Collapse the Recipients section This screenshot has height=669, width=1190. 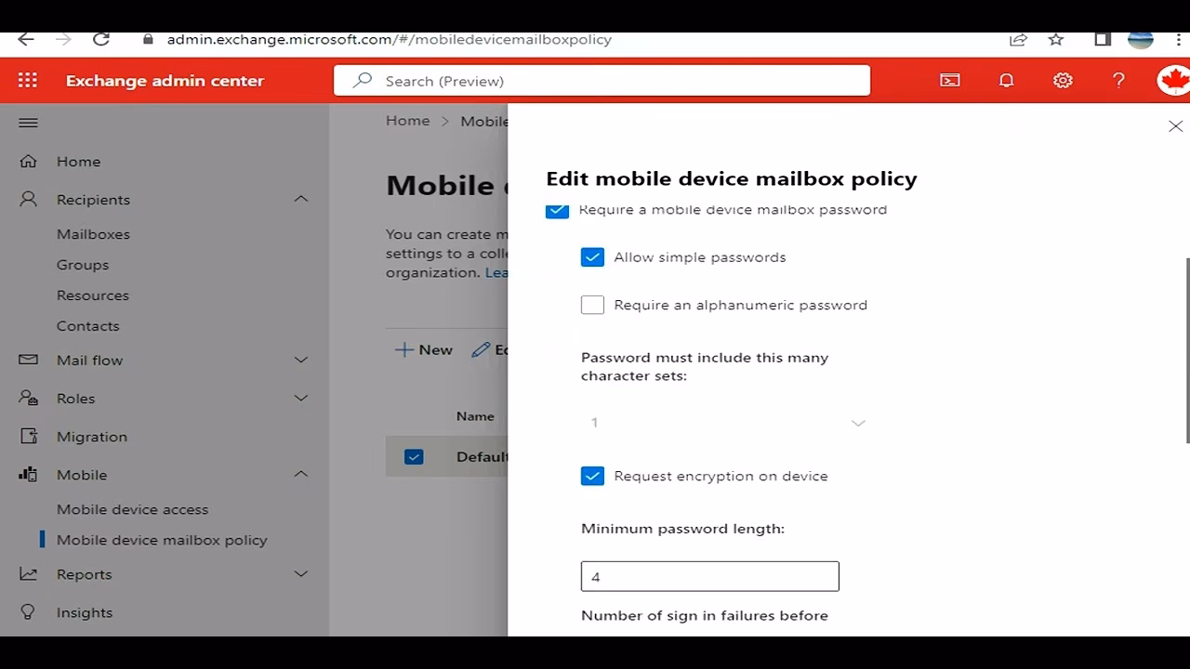(300, 199)
